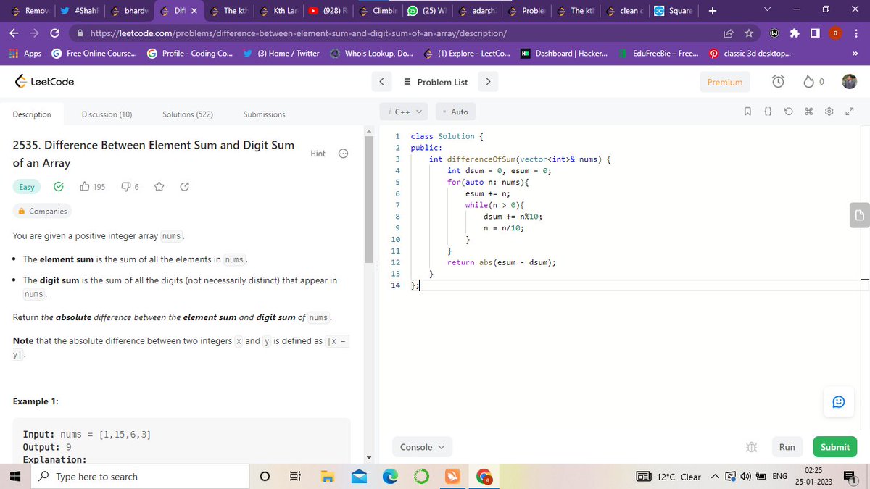Click the LeetCode logo
The height and width of the screenshot is (489, 870).
[x=44, y=82]
